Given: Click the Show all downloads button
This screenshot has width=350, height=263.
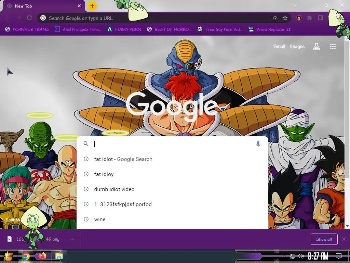Looking at the screenshot, I should click(x=324, y=239).
